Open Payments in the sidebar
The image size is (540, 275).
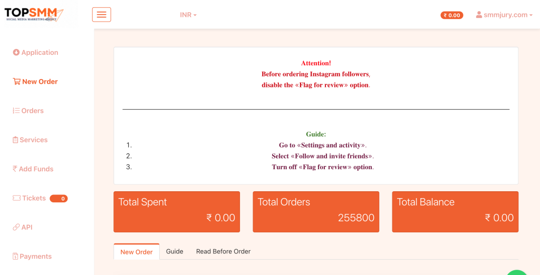tap(32, 257)
